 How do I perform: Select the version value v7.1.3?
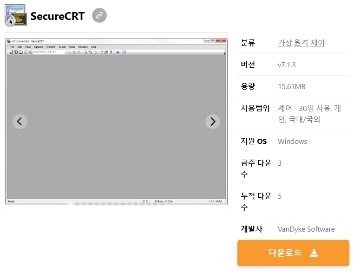click(287, 65)
